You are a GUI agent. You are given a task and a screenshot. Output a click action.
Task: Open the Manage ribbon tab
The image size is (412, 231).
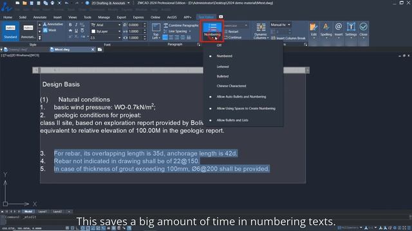tap(104, 17)
